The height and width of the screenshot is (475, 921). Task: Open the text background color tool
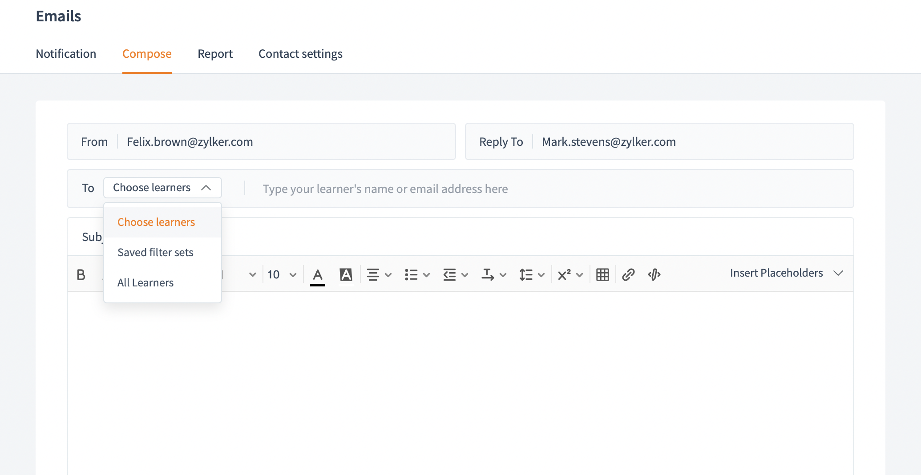(x=346, y=275)
